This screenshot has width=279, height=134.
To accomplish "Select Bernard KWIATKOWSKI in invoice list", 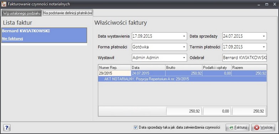I will point(44,35).
